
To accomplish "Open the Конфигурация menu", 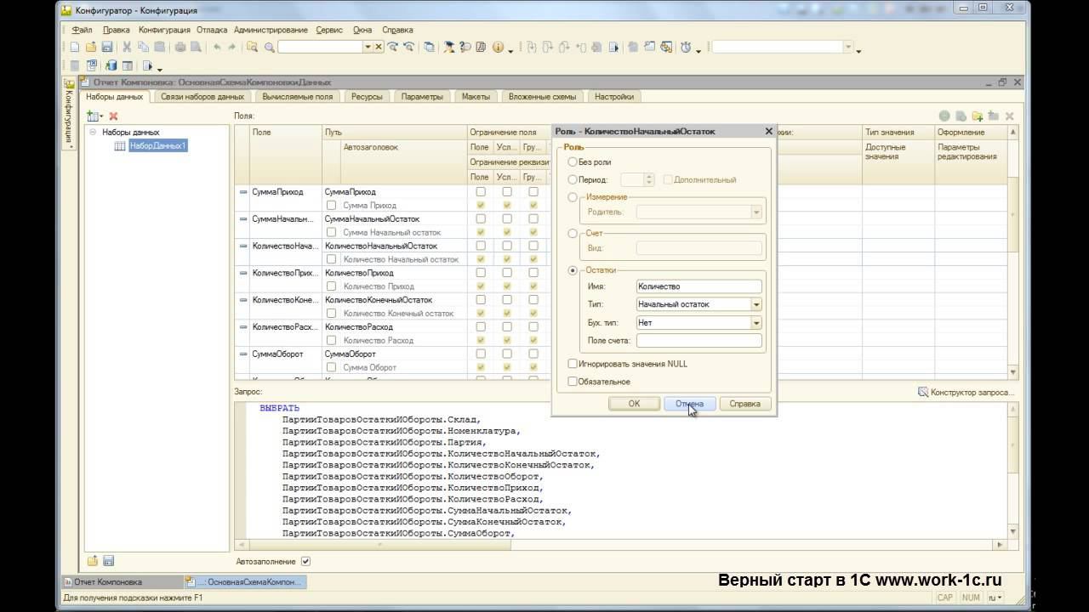I will click(164, 30).
